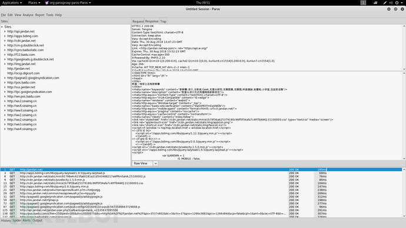Select http://jandan.net in the Sites tree
The image size is (406, 228).
(x=18, y=69)
